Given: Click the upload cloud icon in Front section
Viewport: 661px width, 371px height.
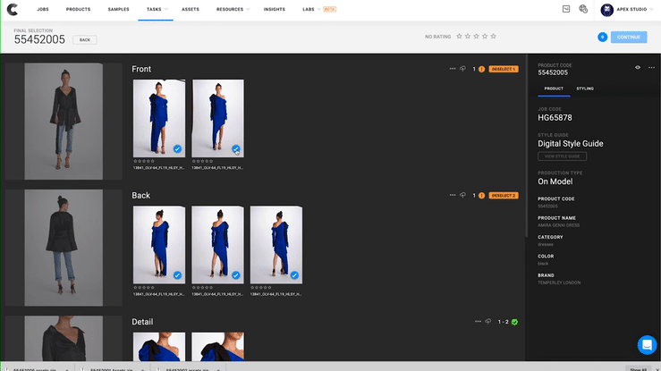Looking at the screenshot, I should 463,69.
